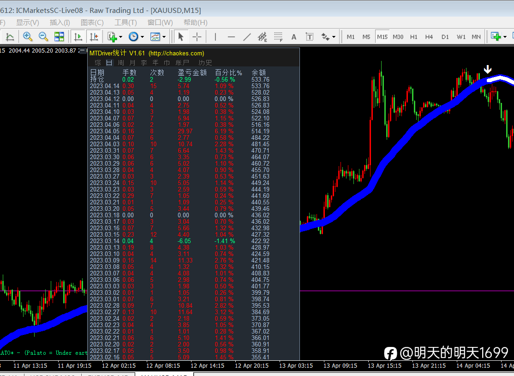The image size is (514, 376).
Task: Switch statistics panel to 年 tab
Action: coord(155,63)
